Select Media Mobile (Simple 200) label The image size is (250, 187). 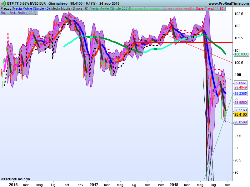click(x=109, y=9)
